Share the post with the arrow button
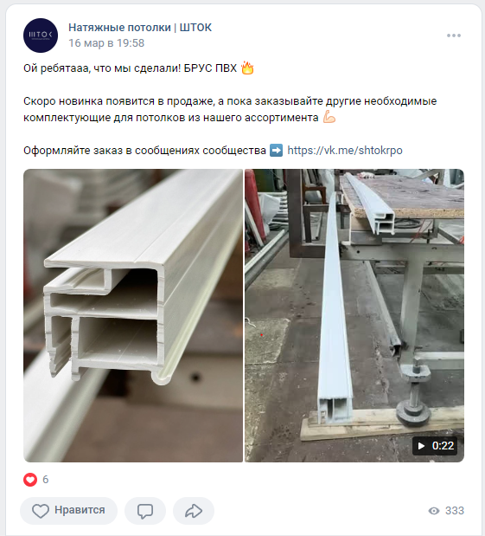This screenshot has height=536, width=485. tap(194, 511)
